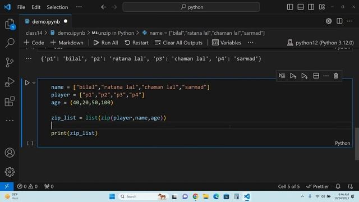
Task: Open Windows Start button
Action: click(x=112, y=196)
